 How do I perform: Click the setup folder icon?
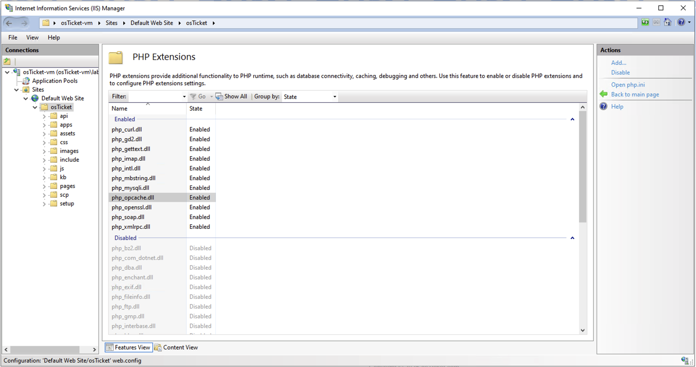[x=54, y=203]
